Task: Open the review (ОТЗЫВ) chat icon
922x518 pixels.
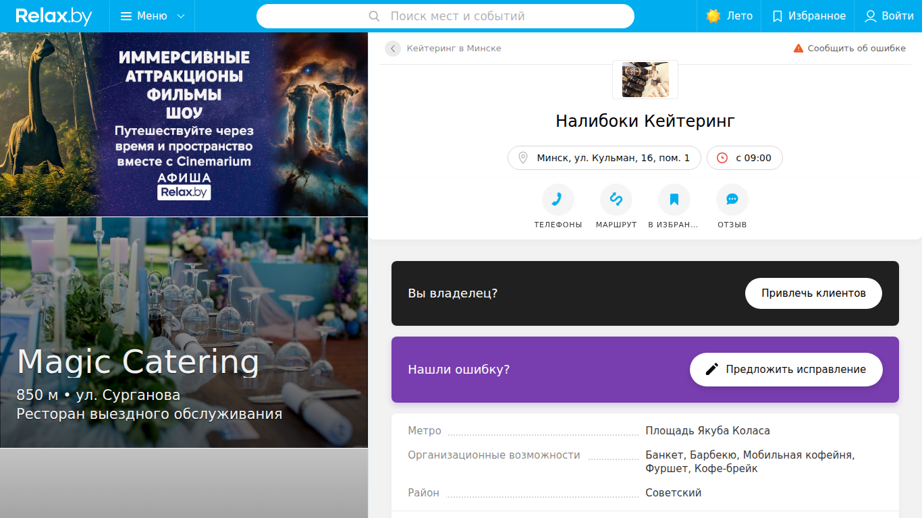Action: coord(732,200)
